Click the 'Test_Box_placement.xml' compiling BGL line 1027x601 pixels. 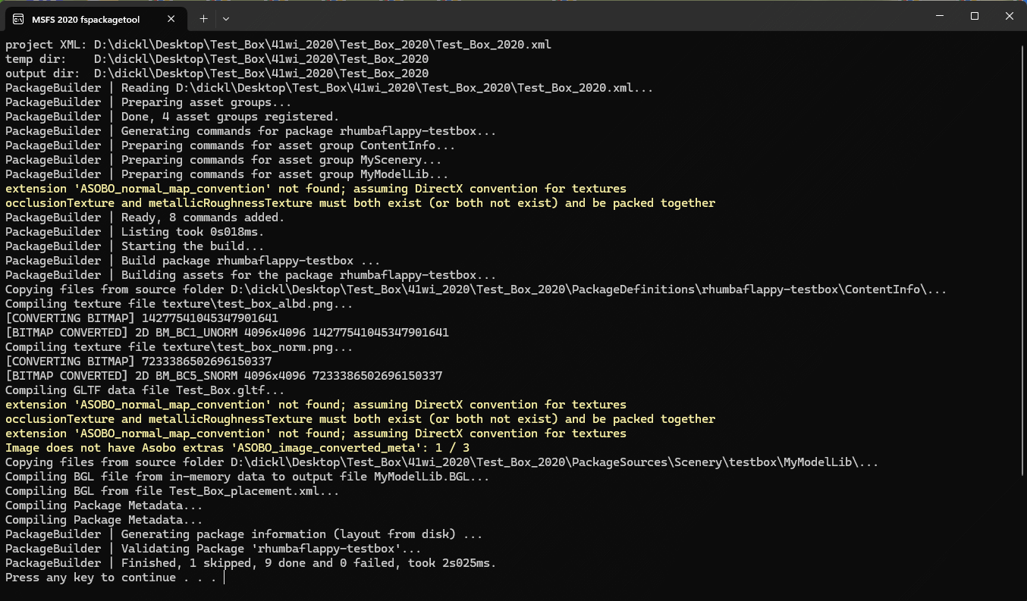(172, 491)
